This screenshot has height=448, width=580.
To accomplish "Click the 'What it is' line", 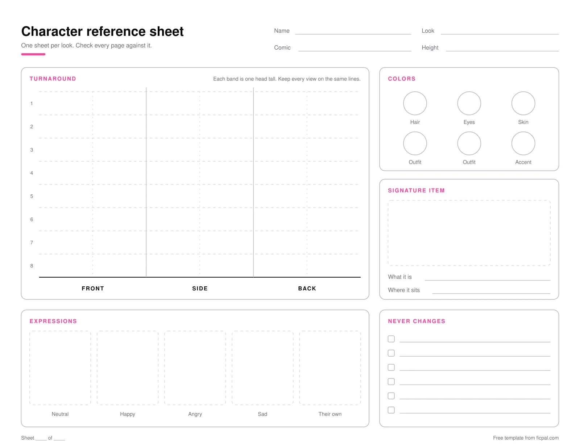I will (x=488, y=280).
